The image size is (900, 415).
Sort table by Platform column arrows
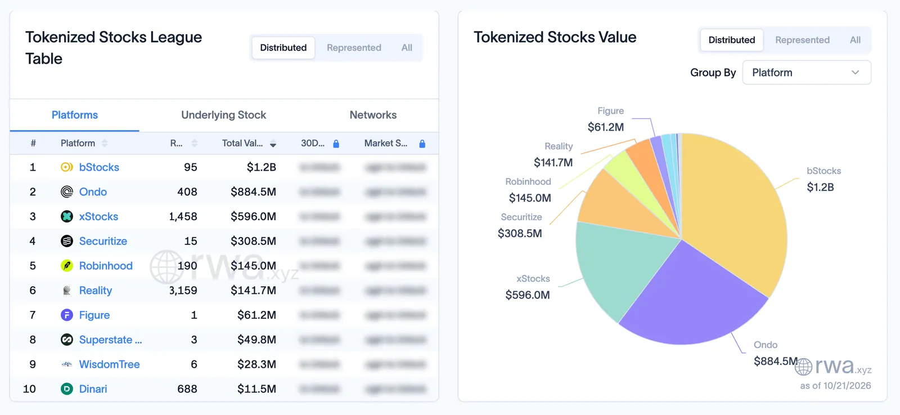coord(105,144)
